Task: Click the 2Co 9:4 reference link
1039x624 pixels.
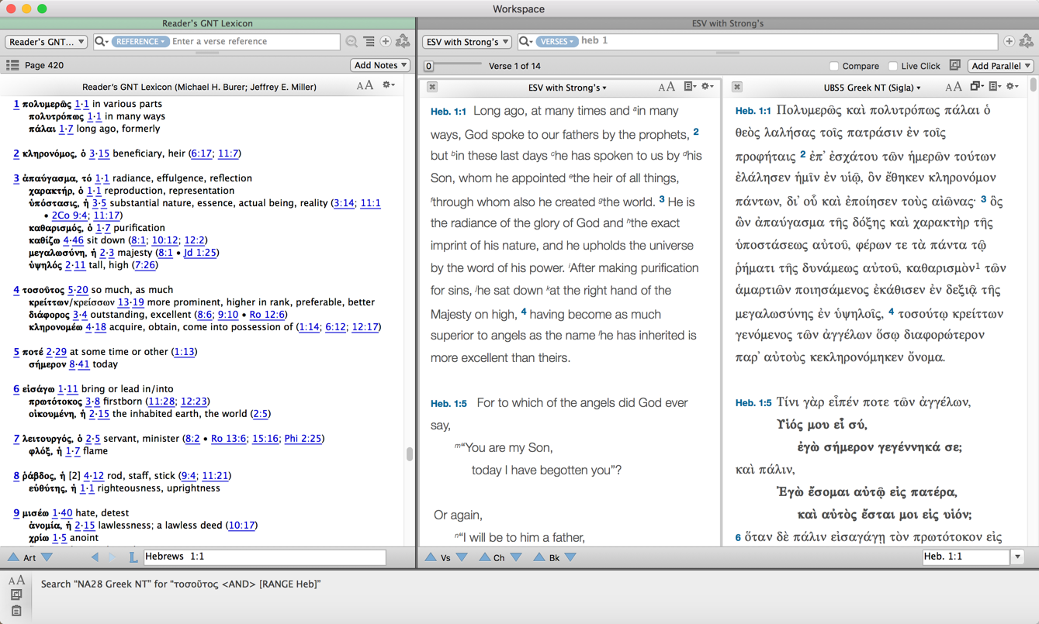Action: (69, 215)
